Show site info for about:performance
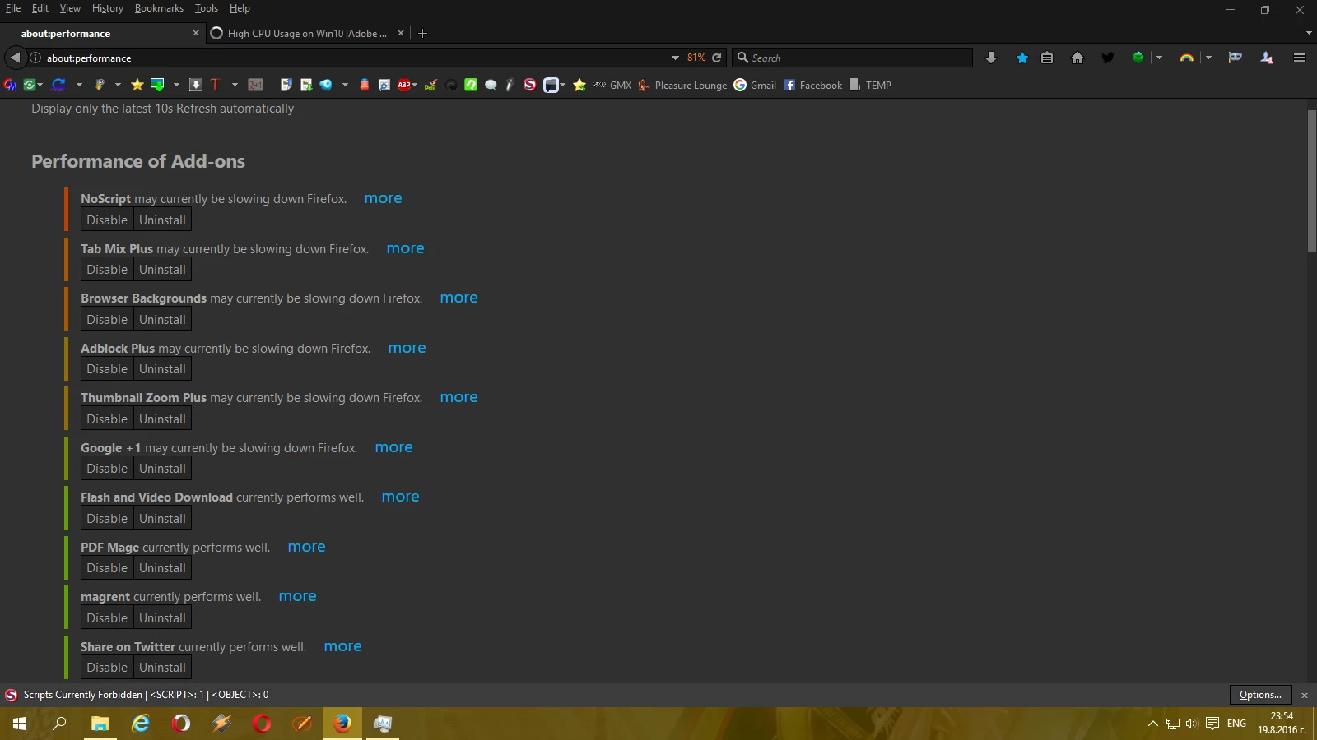 click(x=35, y=58)
